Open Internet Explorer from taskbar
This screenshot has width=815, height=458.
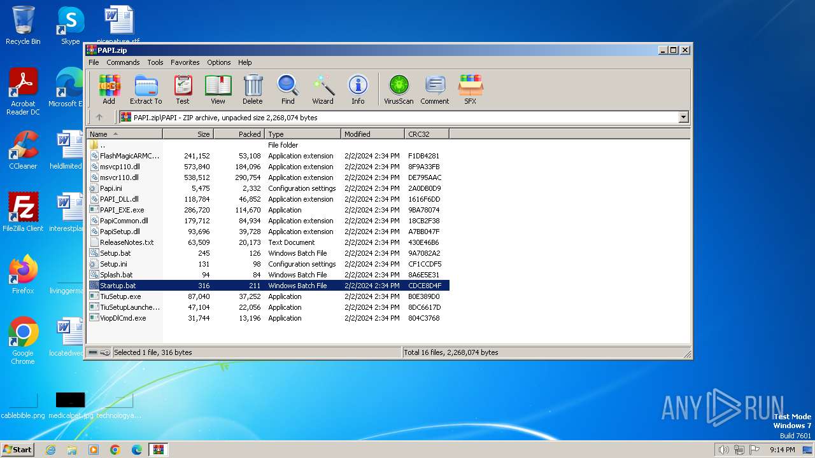(x=50, y=450)
